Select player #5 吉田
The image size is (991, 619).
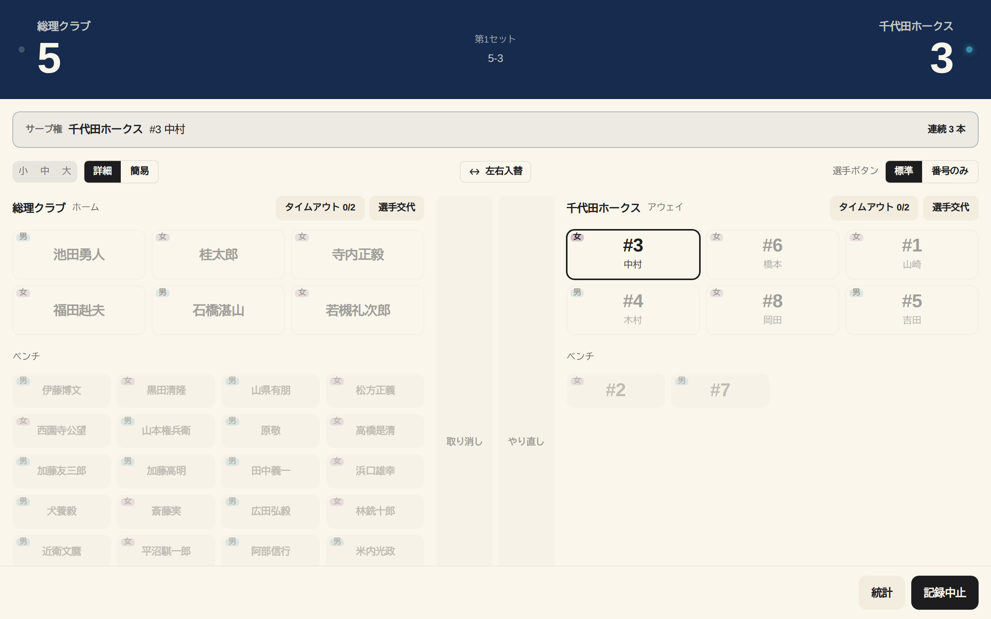(x=912, y=310)
